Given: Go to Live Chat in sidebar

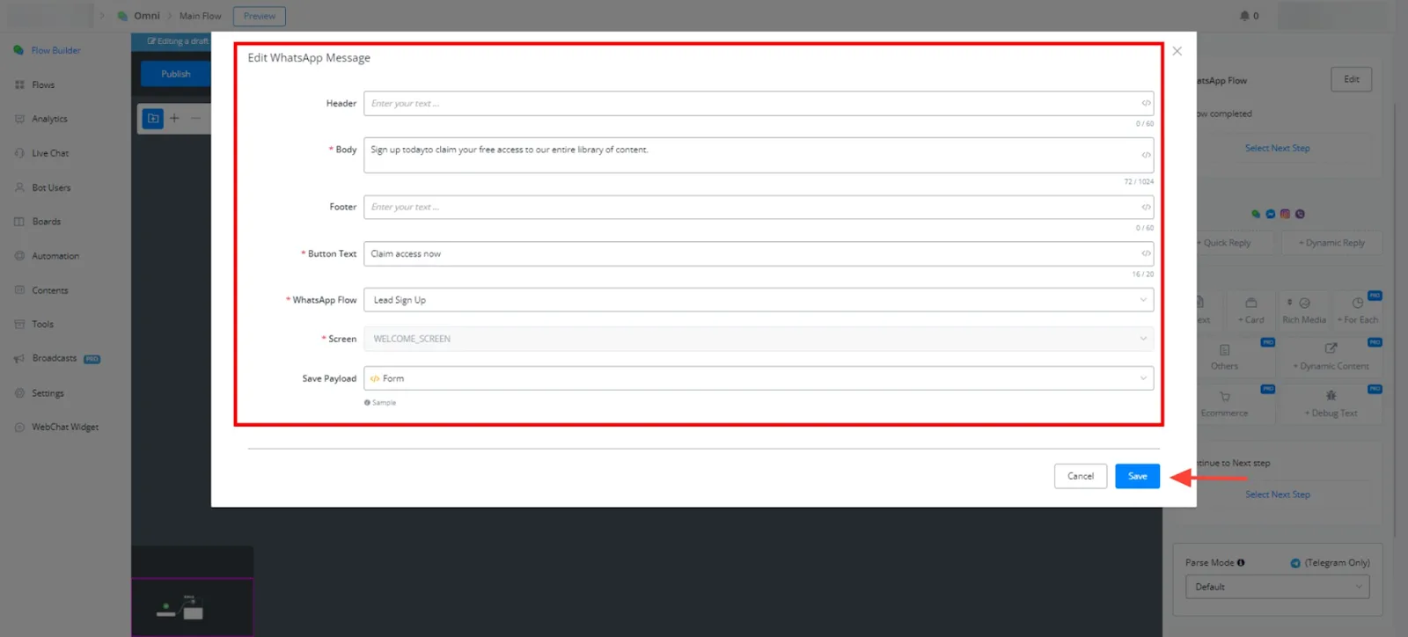Looking at the screenshot, I should coord(50,153).
